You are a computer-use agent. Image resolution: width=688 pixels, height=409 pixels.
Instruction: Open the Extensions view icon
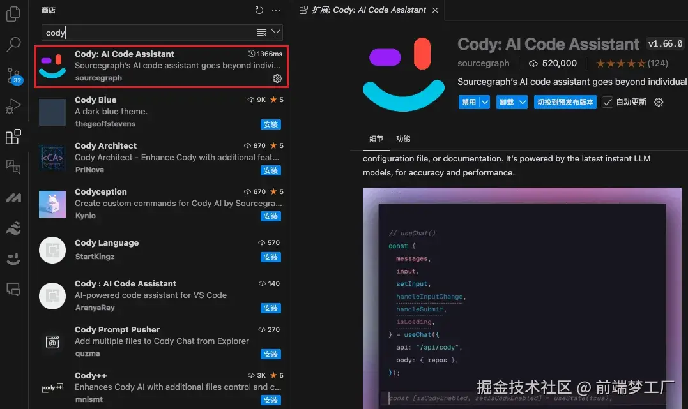pyautogui.click(x=13, y=137)
